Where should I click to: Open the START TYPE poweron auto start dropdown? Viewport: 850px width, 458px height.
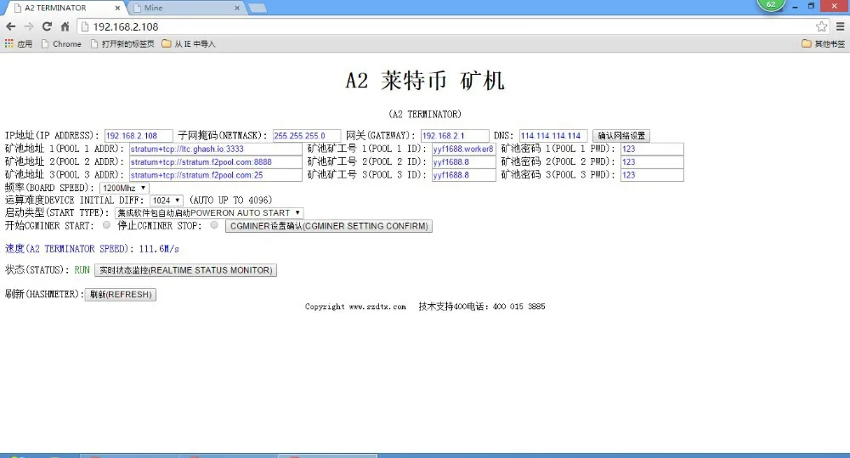pyautogui.click(x=209, y=213)
